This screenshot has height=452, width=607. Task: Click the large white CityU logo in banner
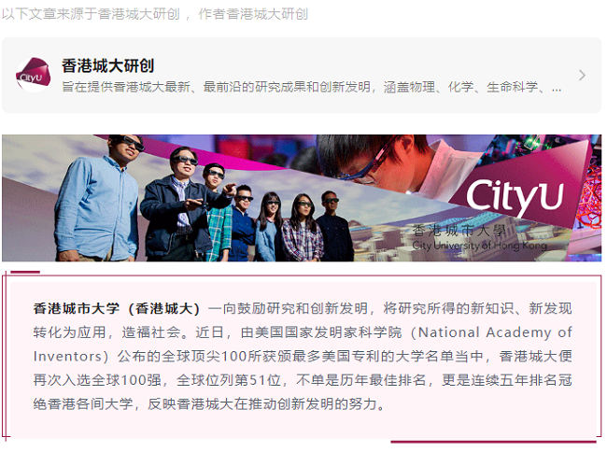pos(515,197)
